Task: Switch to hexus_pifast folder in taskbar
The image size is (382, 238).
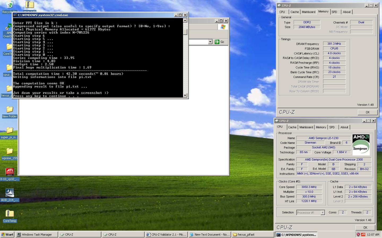Action: click(x=253, y=235)
